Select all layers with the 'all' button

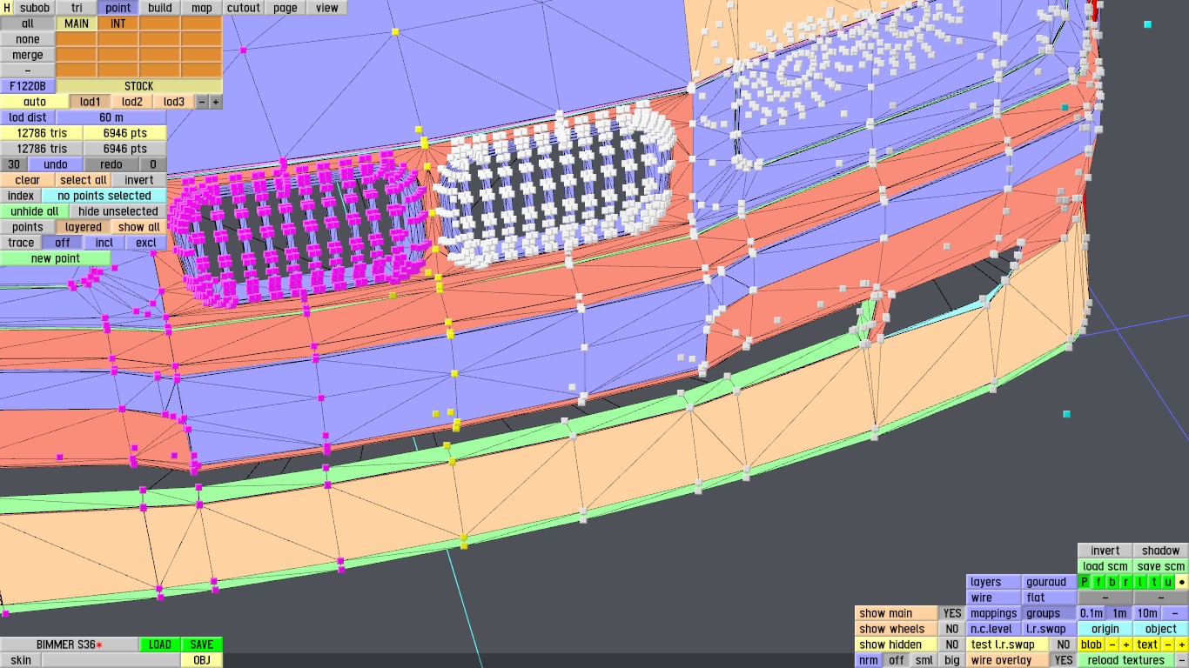[28, 23]
